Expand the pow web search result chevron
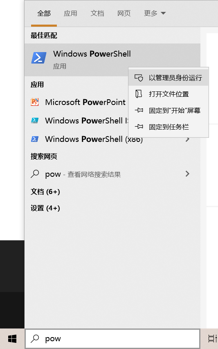The width and height of the screenshot is (218, 349). click(187, 174)
